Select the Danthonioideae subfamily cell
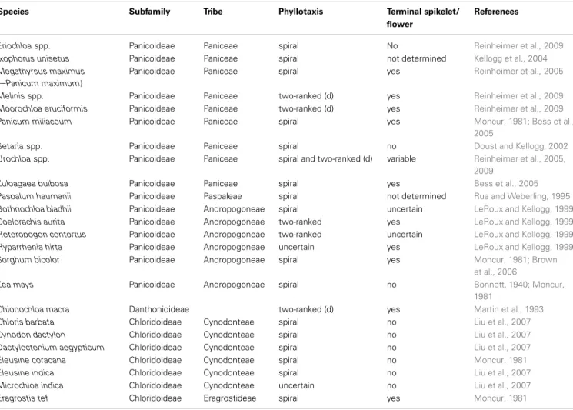The height and width of the screenshot is (410, 573). [x=159, y=309]
